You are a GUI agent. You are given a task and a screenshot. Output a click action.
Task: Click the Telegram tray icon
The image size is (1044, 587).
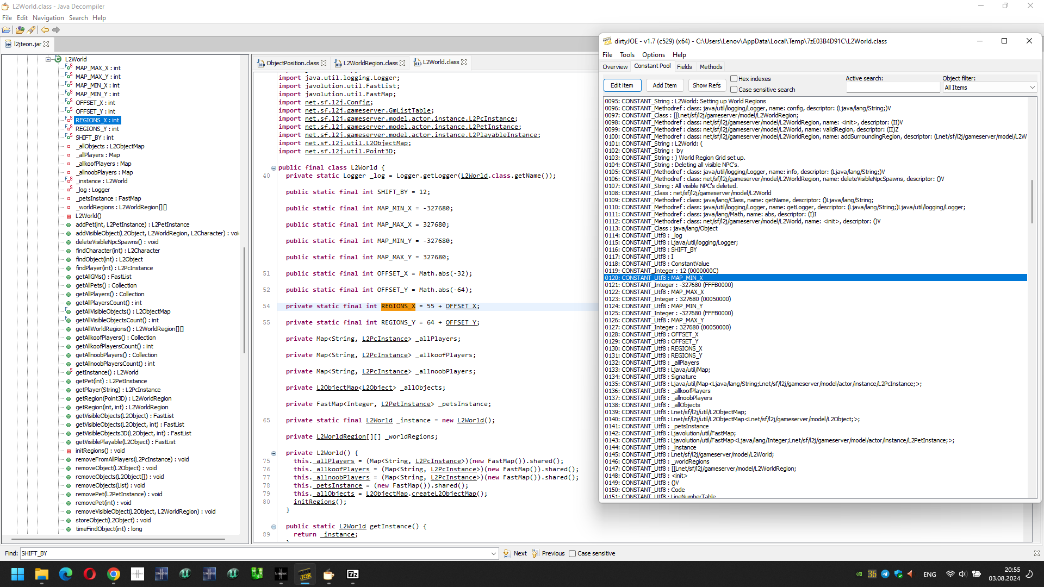pos(885,574)
